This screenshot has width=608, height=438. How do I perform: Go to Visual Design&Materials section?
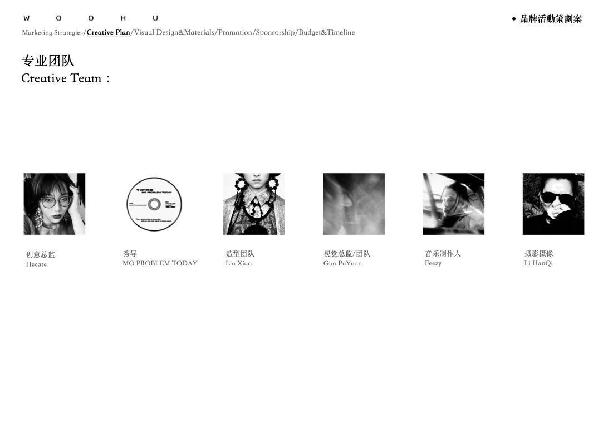(174, 33)
